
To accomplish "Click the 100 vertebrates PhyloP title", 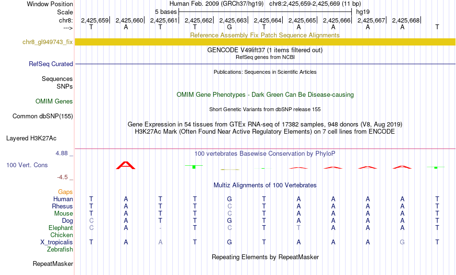I will click(265, 154).
